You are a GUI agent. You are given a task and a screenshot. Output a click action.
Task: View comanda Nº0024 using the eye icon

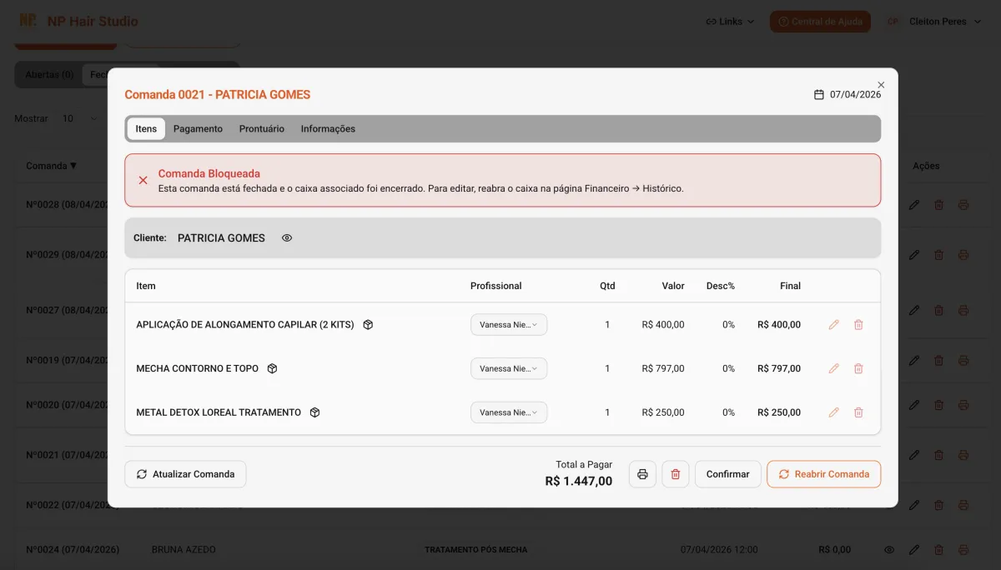888,549
